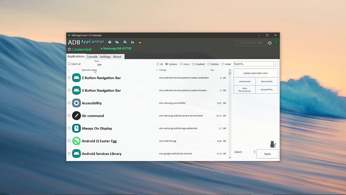Open the Select action dropdown arrow

(x=254, y=152)
